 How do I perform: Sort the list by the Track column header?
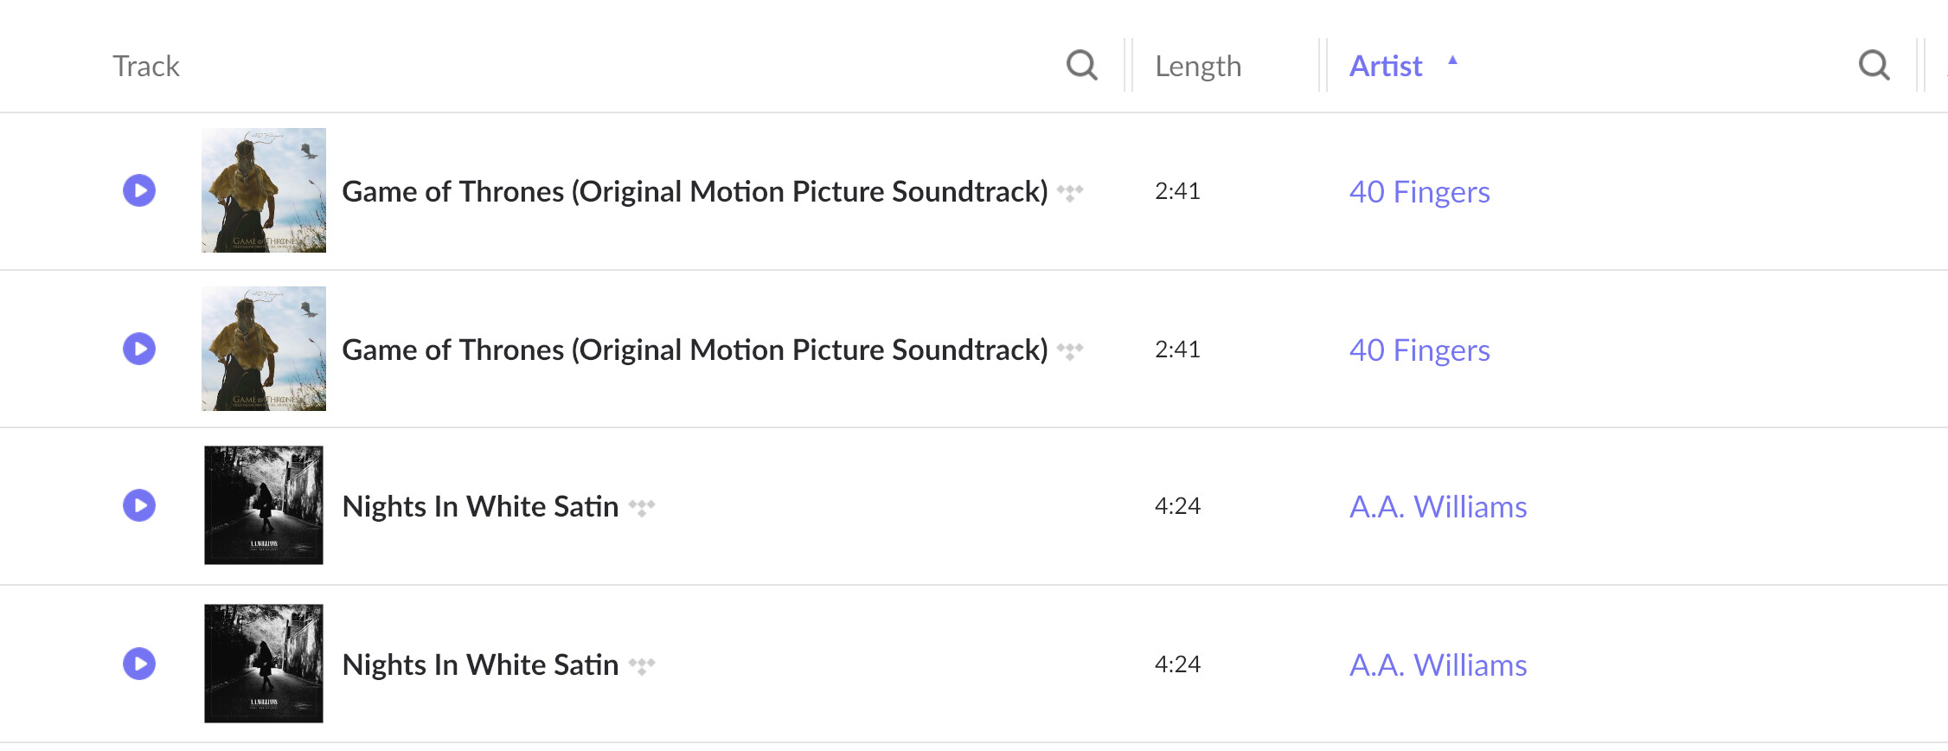tap(146, 66)
